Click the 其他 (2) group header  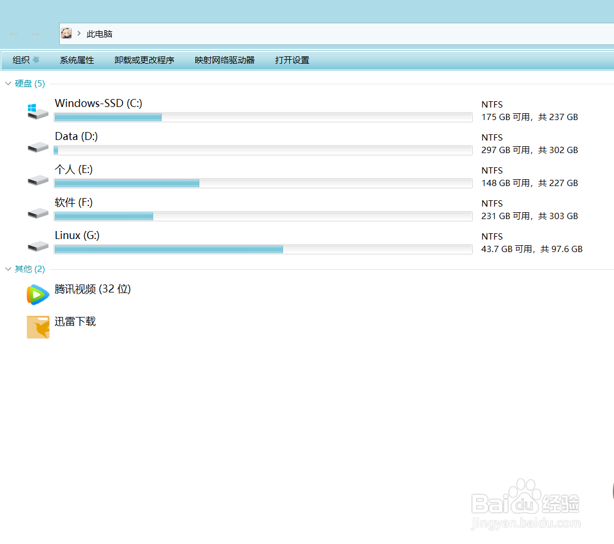coord(30,269)
